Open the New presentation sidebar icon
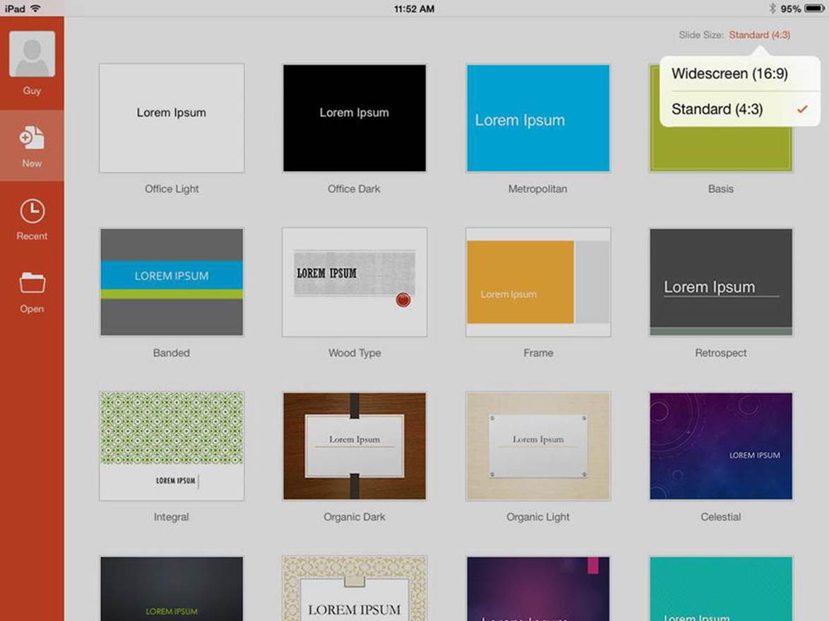829x621 pixels. (x=32, y=138)
